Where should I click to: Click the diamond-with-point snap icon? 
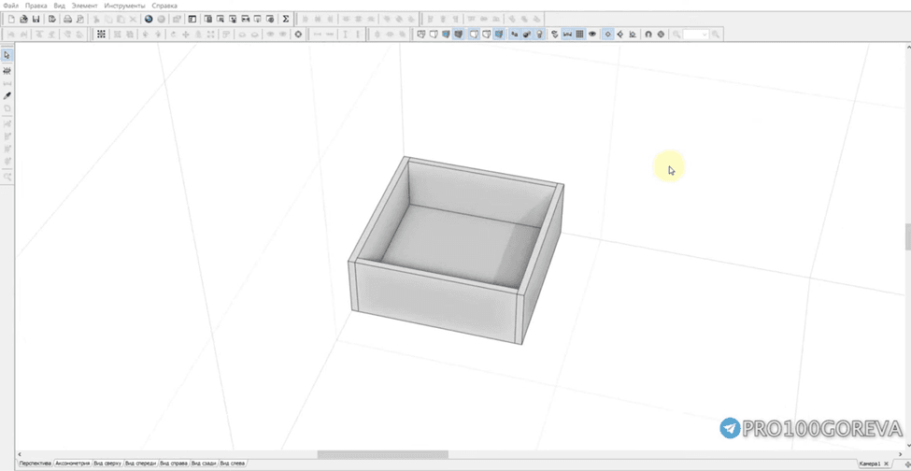coord(619,35)
